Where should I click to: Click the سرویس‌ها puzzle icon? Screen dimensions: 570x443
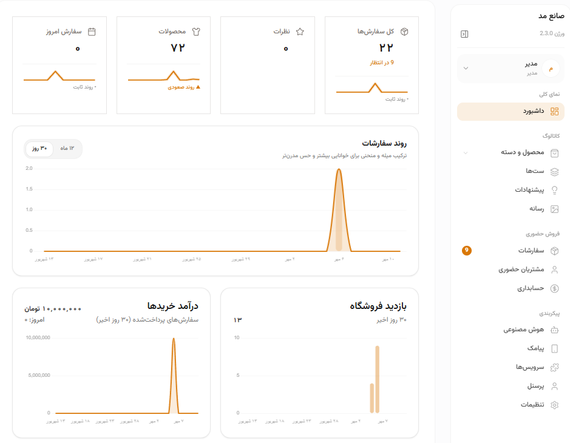tap(554, 367)
